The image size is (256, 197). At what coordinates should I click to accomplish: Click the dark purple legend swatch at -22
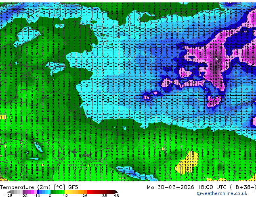pos(24,192)
